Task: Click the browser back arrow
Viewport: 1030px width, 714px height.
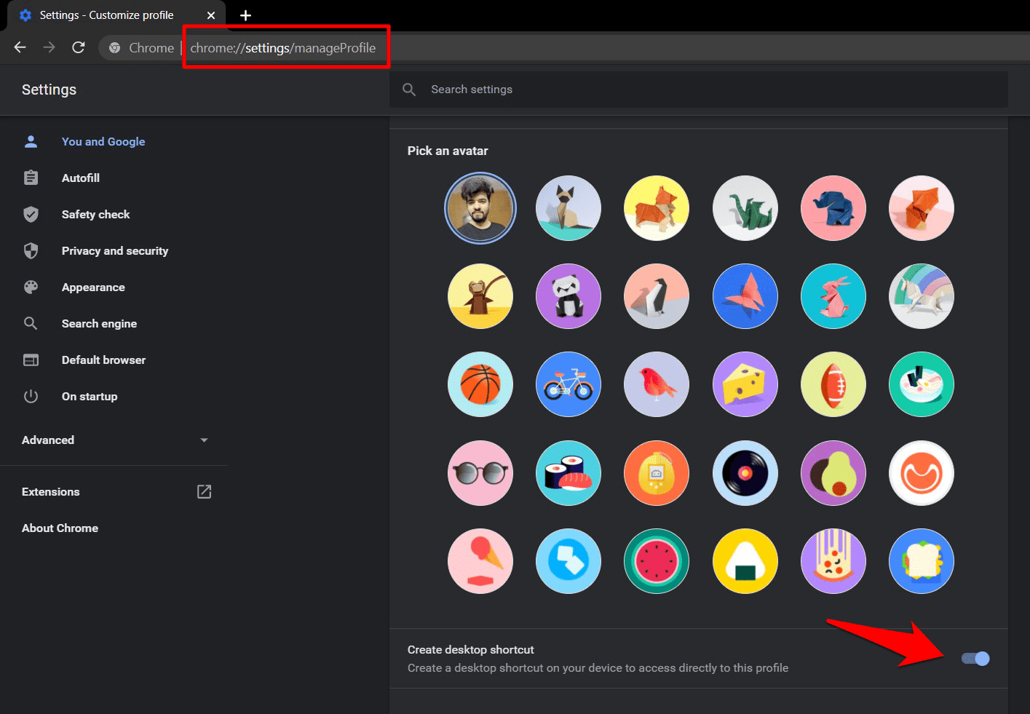Action: pyautogui.click(x=20, y=47)
